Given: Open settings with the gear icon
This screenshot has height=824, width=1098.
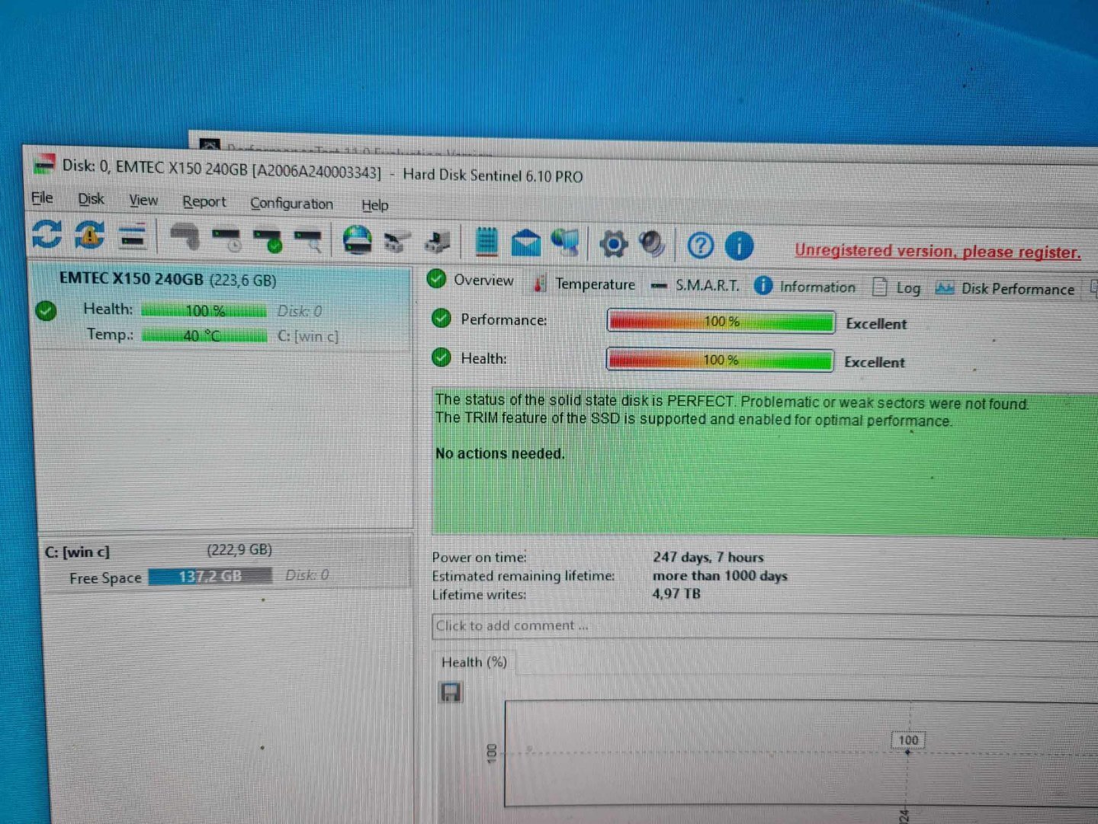Looking at the screenshot, I should tap(613, 244).
